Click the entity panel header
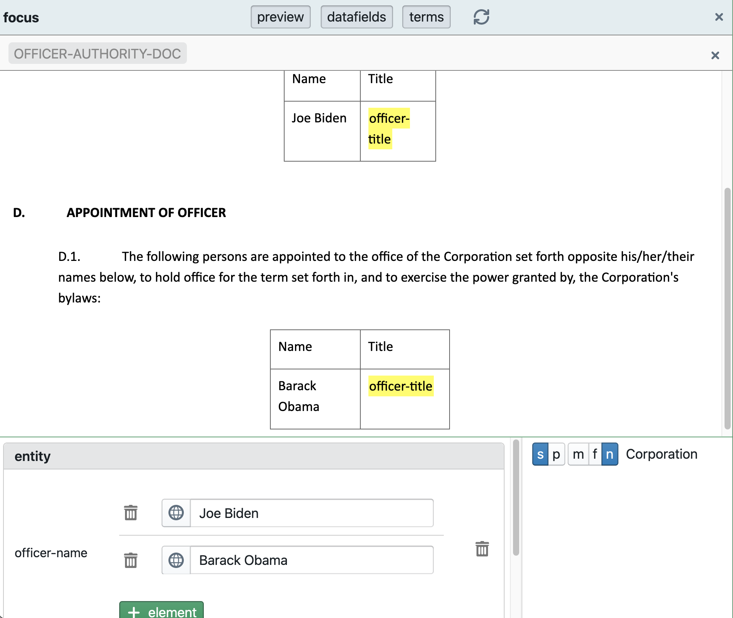Image resolution: width=733 pixels, height=618 pixels. [254, 456]
